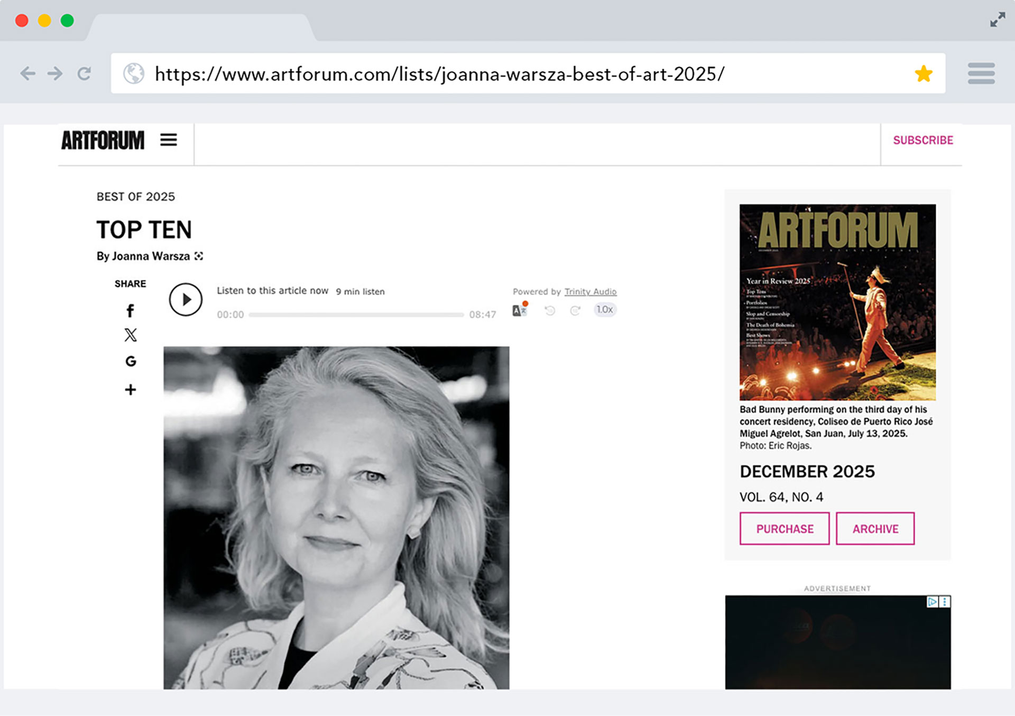Click the December 2025 magazine cover
1015x716 pixels.
[837, 302]
